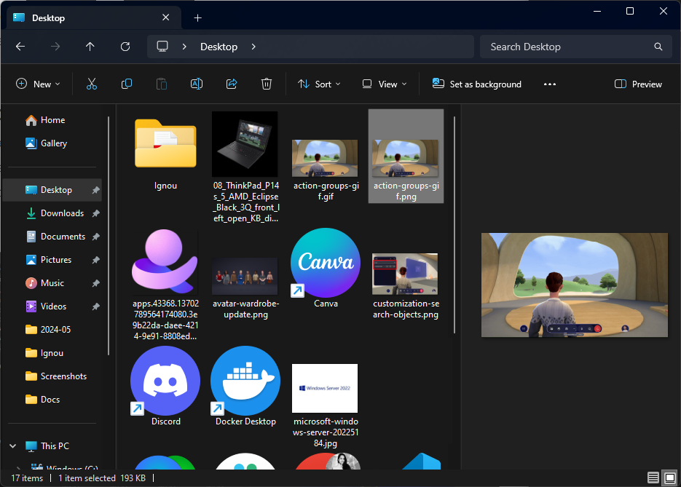
Task: Collapse the This PC tree node
Action: click(x=13, y=446)
